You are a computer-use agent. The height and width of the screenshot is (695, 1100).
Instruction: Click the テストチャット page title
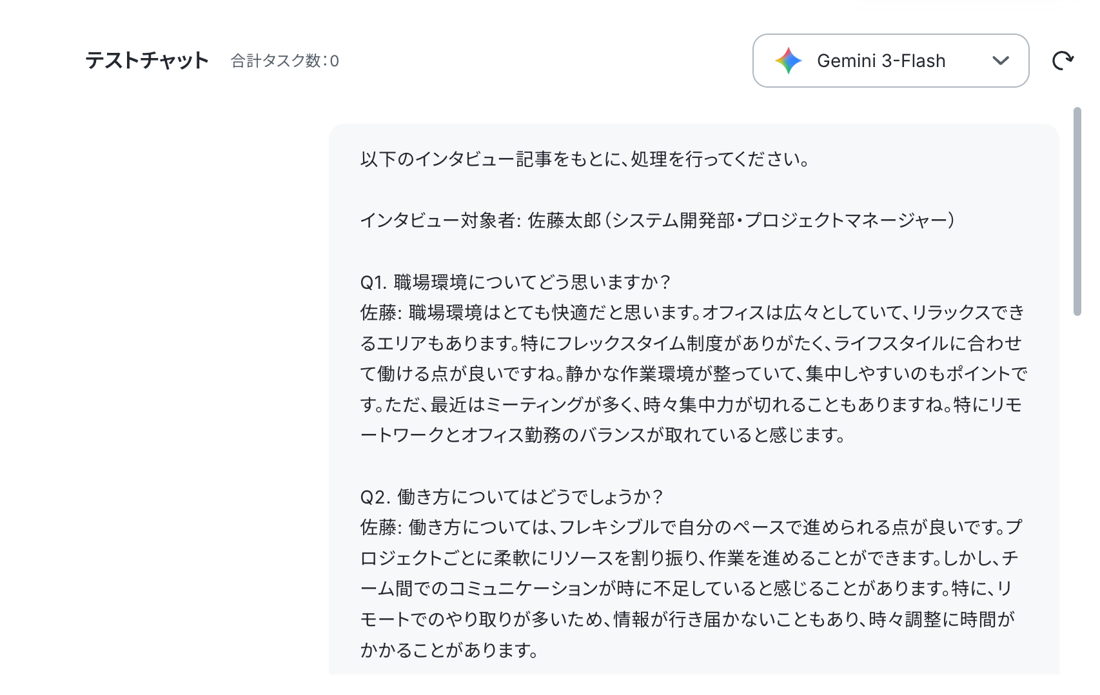pos(147,61)
